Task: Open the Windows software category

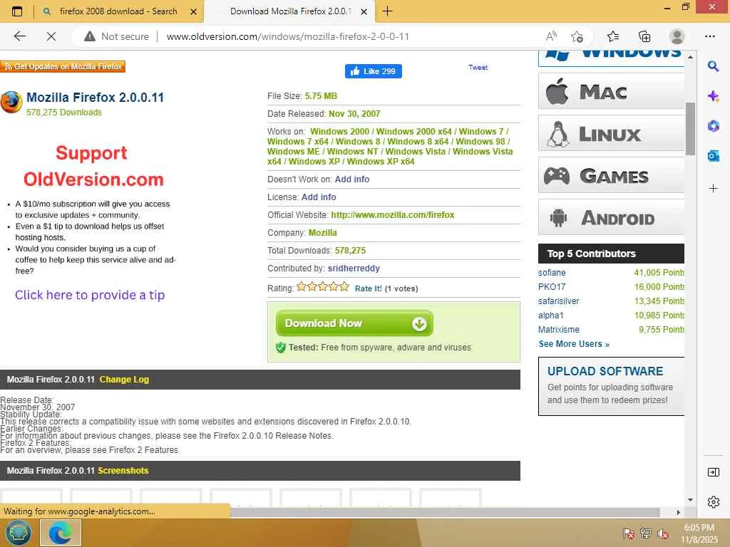Action: [x=611, y=57]
